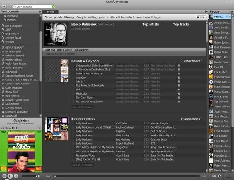Select Lana Kooper in the People list

220,131
